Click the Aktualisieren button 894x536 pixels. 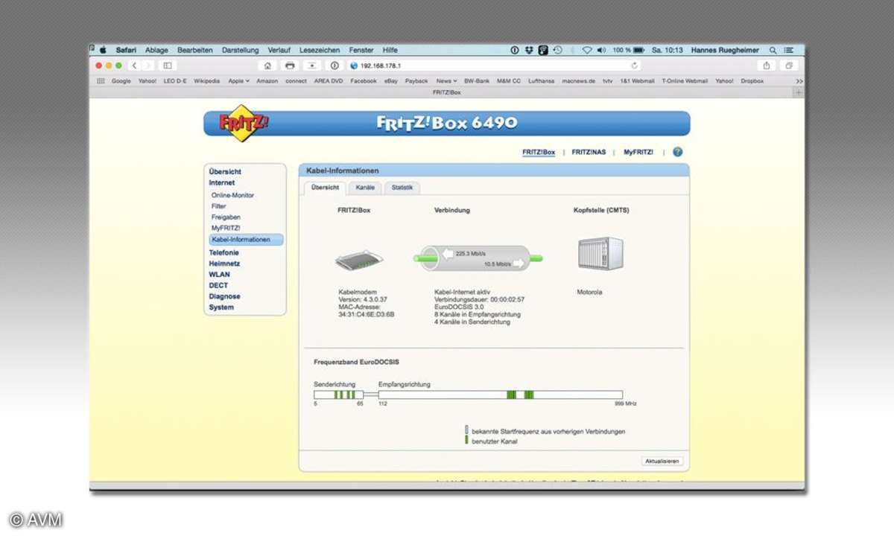click(x=662, y=462)
